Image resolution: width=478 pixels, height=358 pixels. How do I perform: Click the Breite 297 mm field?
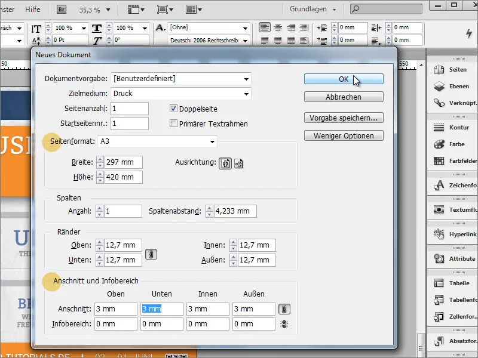point(124,162)
